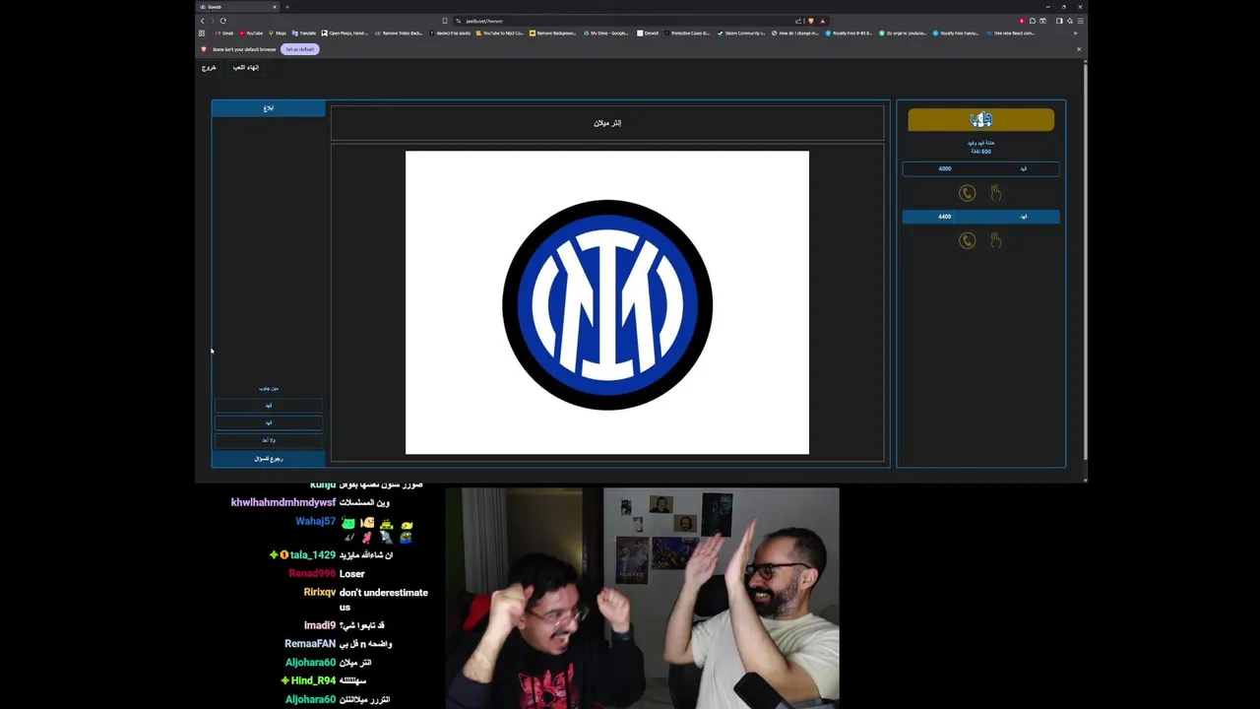This screenshot has height=709, width=1260.
Task: Open the My Drive - Google bookmark
Action: [607, 33]
